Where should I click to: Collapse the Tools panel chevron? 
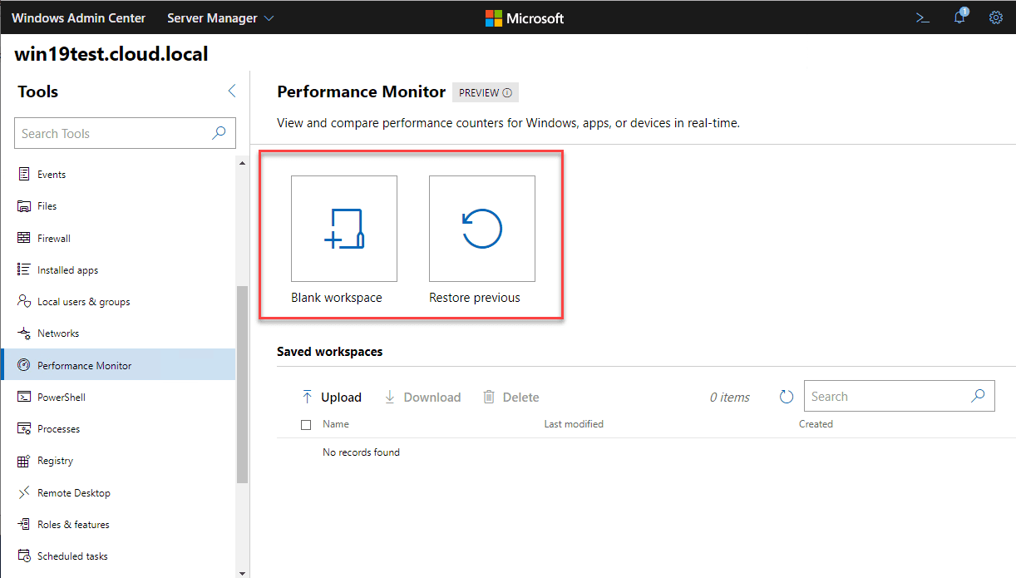pyautogui.click(x=232, y=91)
